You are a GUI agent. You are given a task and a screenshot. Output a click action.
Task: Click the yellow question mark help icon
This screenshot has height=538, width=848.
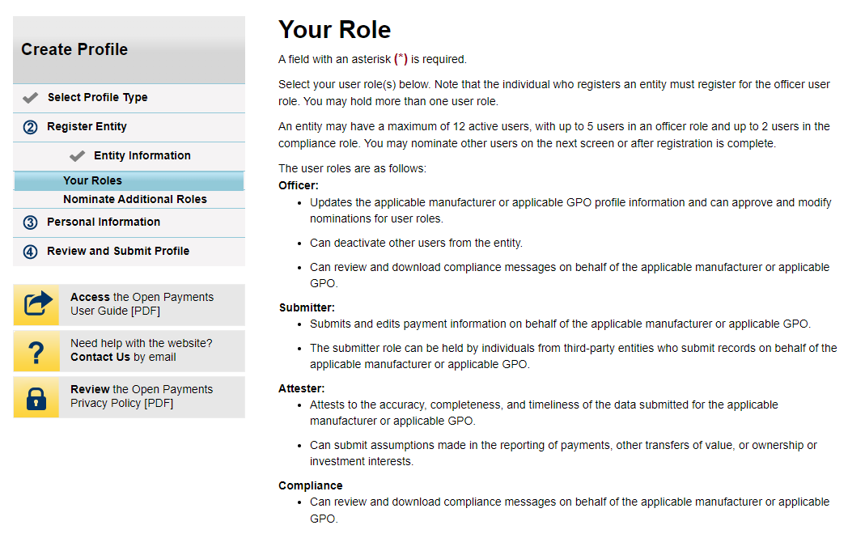(x=37, y=351)
